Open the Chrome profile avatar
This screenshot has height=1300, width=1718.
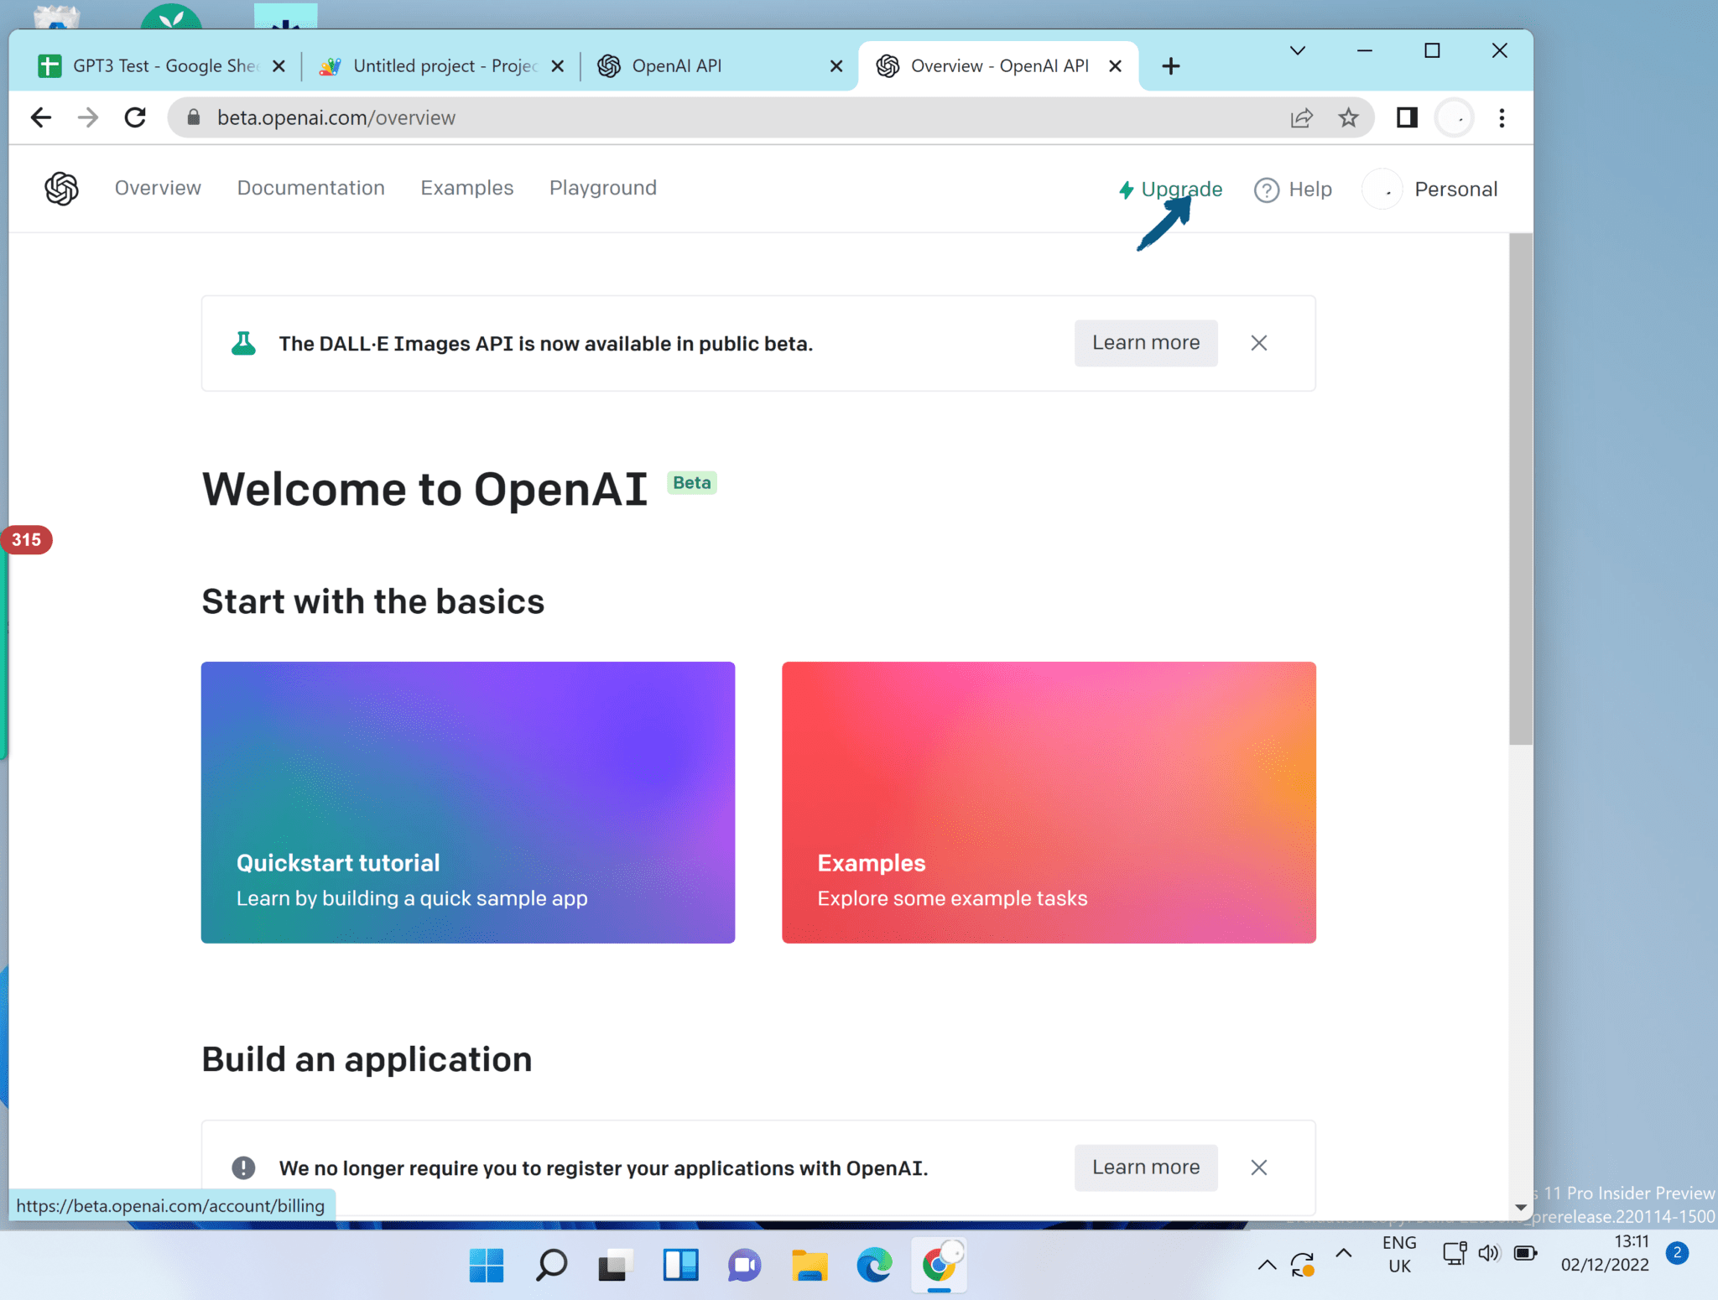(1455, 117)
